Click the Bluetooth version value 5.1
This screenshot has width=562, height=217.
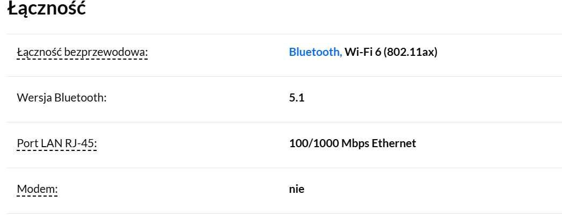pyautogui.click(x=296, y=98)
